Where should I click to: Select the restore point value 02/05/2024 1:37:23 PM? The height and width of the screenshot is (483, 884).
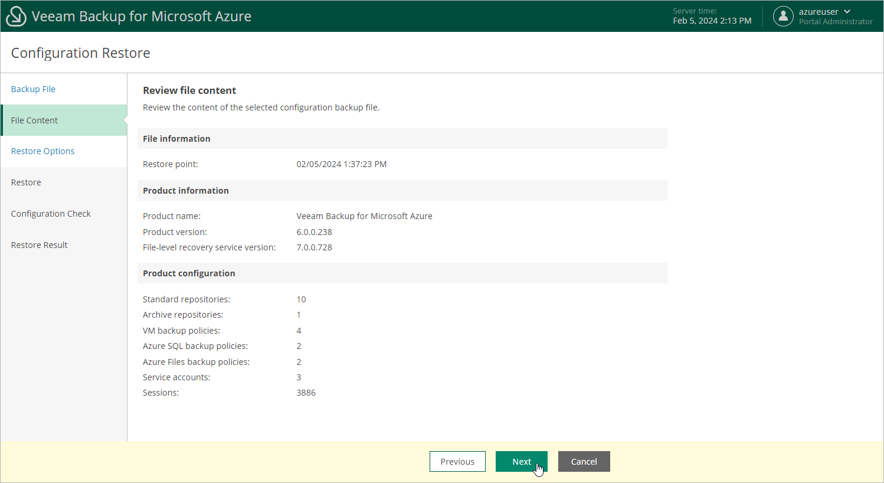click(342, 164)
